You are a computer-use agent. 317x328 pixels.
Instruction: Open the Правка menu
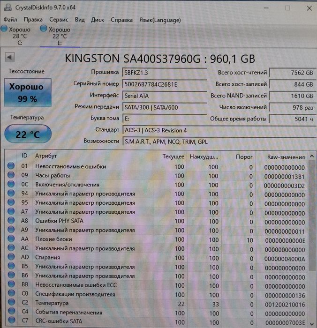click(33, 20)
